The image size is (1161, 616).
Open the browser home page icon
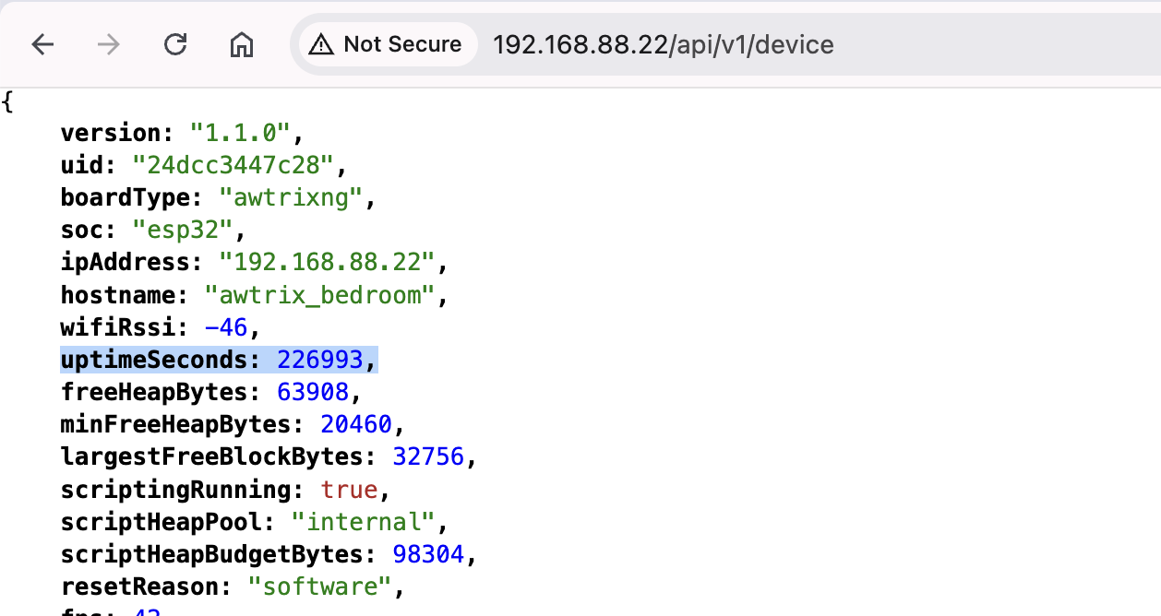click(x=242, y=44)
